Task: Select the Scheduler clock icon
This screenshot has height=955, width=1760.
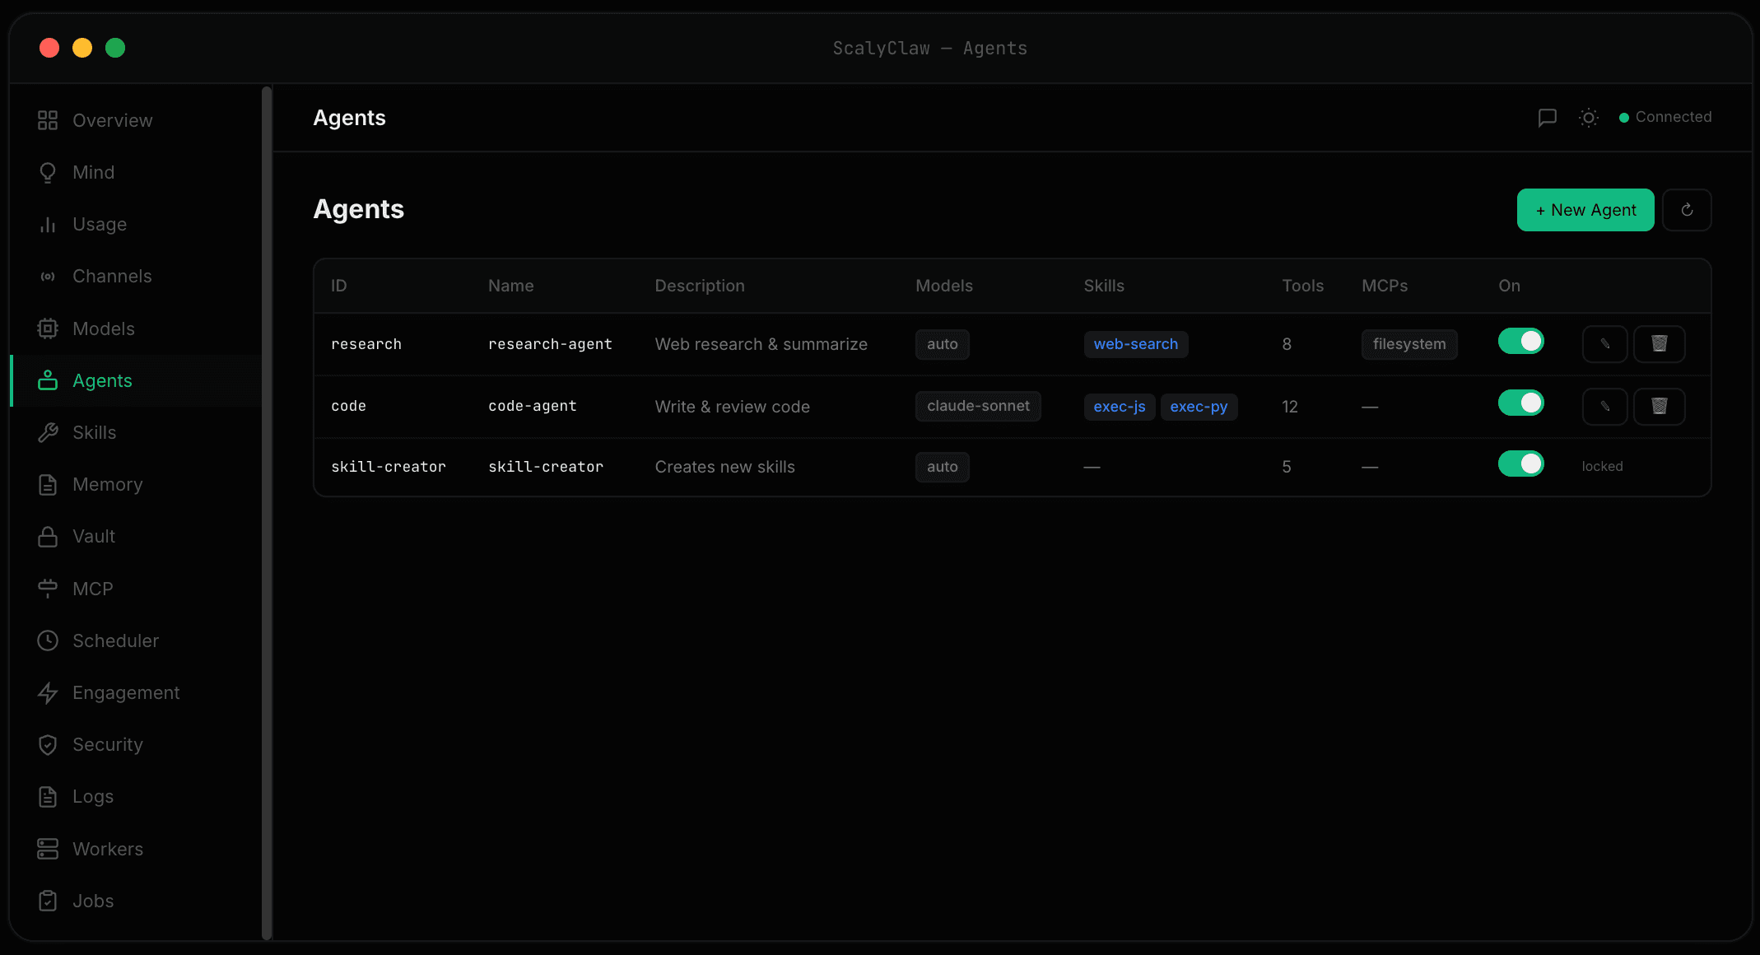Action: point(48,641)
